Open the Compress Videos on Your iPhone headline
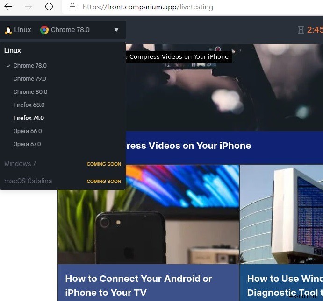This screenshot has height=301, width=323. 188,146
